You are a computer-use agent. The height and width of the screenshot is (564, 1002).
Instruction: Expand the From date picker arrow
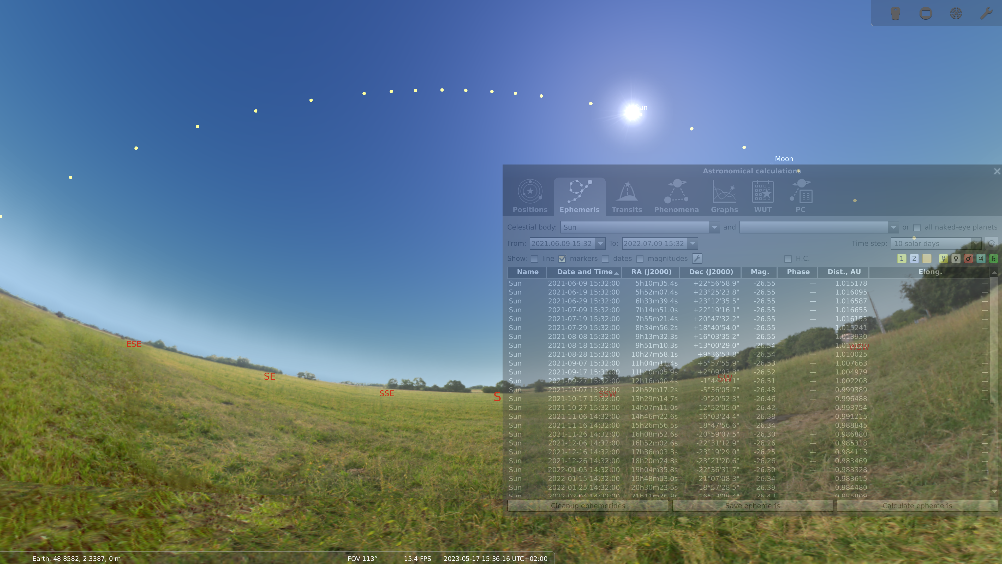click(x=601, y=244)
